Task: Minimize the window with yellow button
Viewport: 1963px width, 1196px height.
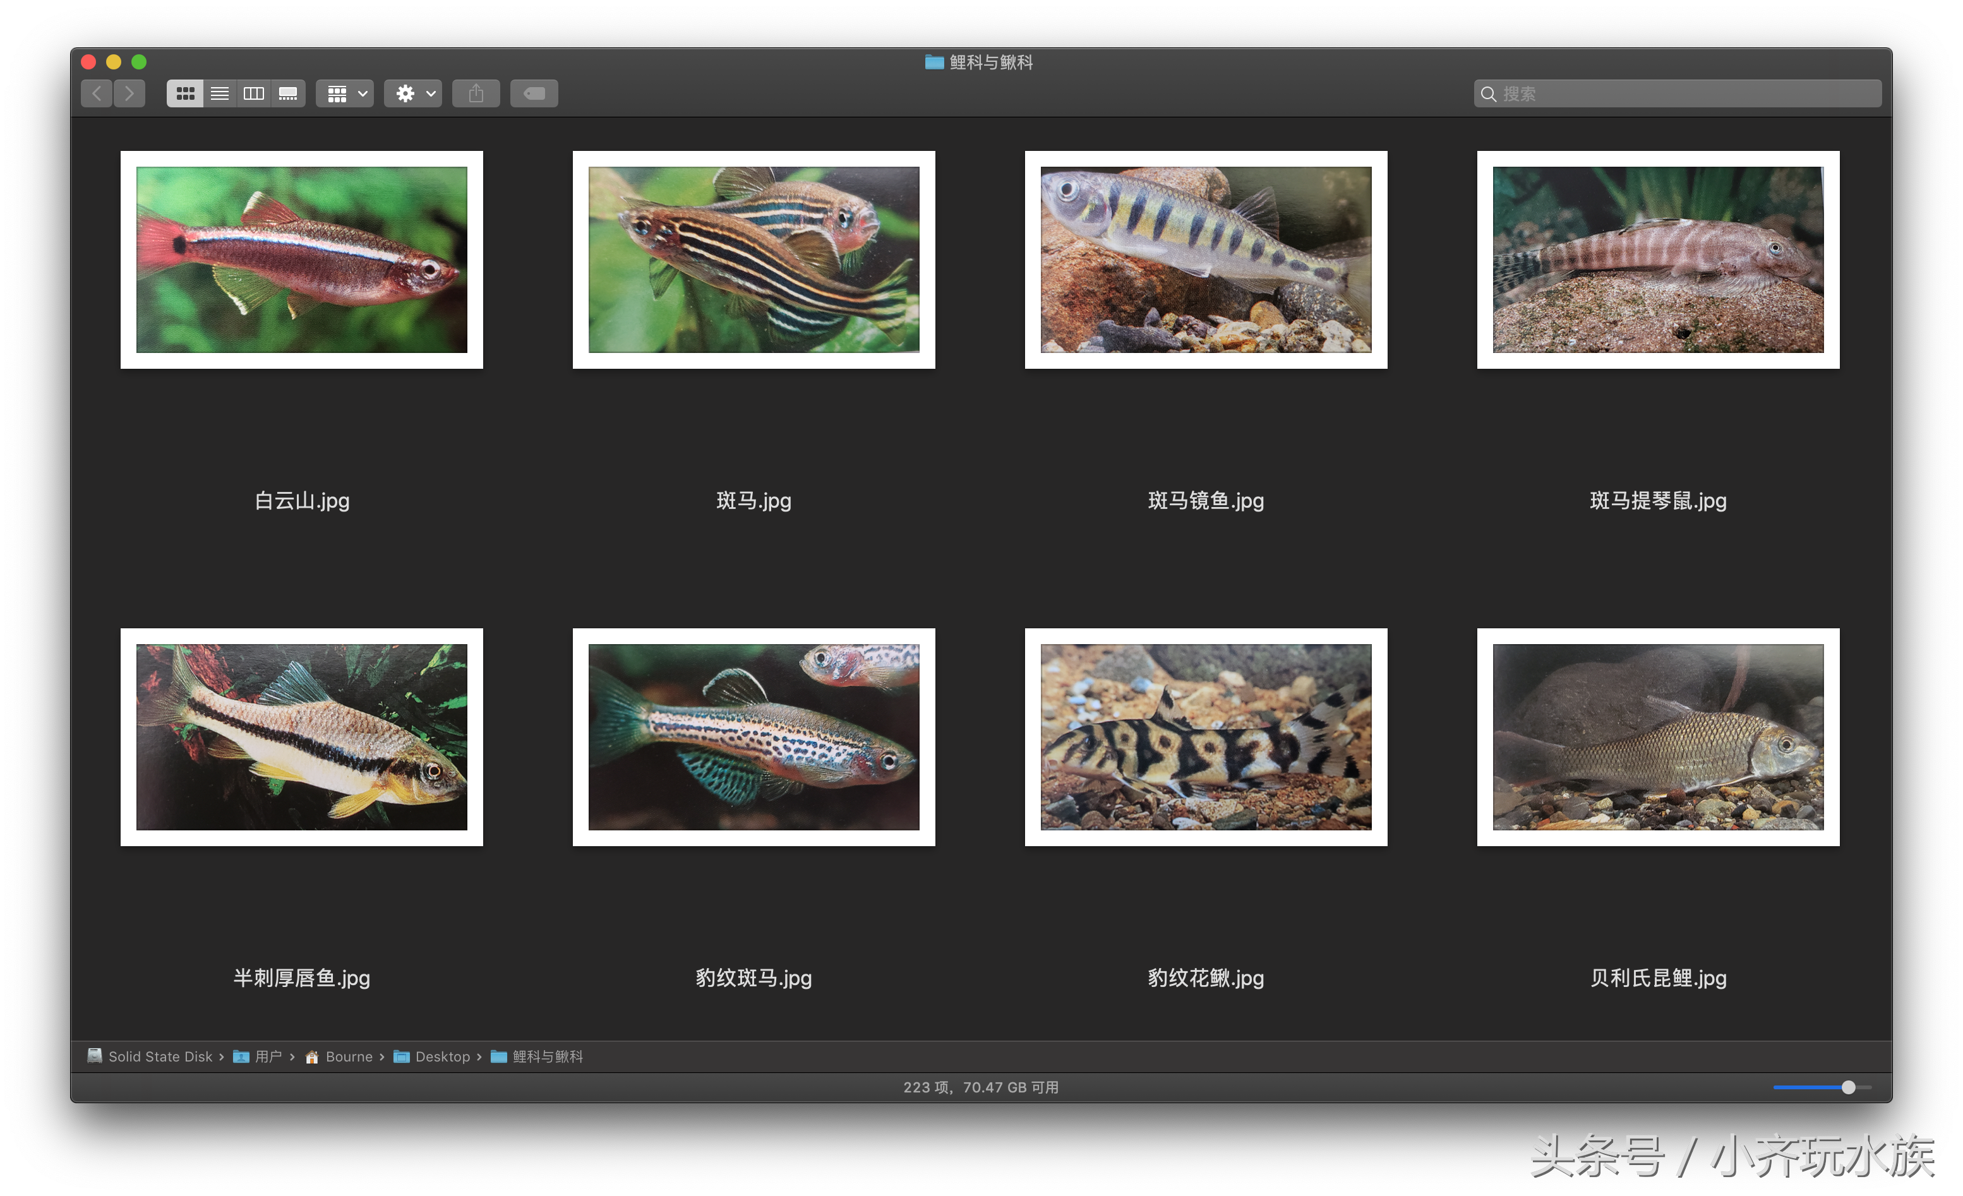Action: [x=114, y=62]
